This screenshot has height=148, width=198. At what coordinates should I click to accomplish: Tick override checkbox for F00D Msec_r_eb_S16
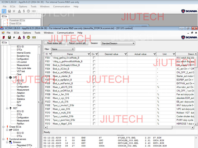pos(94,102)
